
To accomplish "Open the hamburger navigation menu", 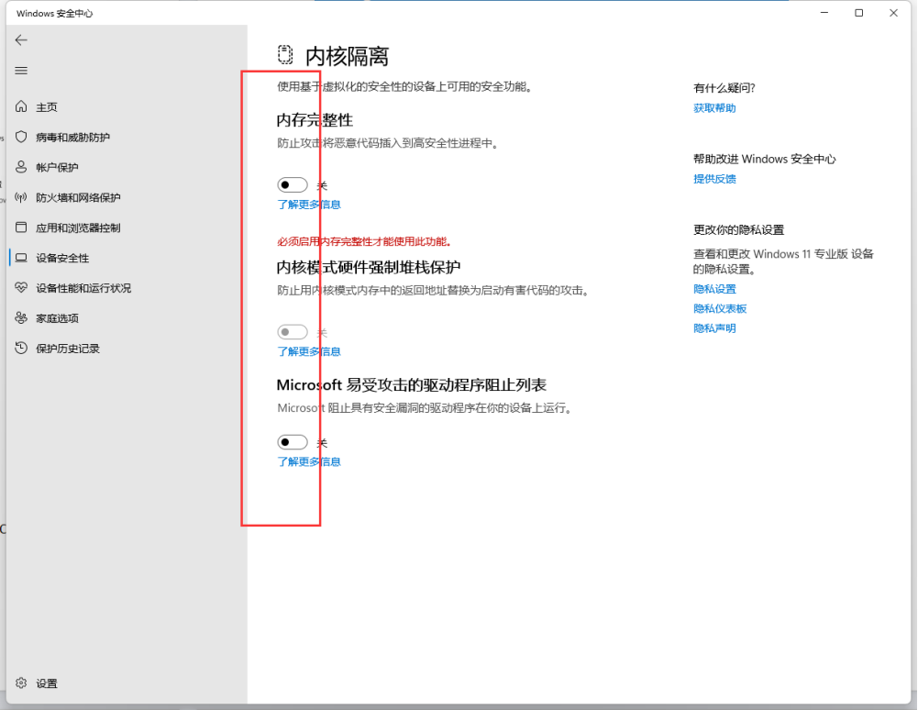I will (x=21, y=71).
